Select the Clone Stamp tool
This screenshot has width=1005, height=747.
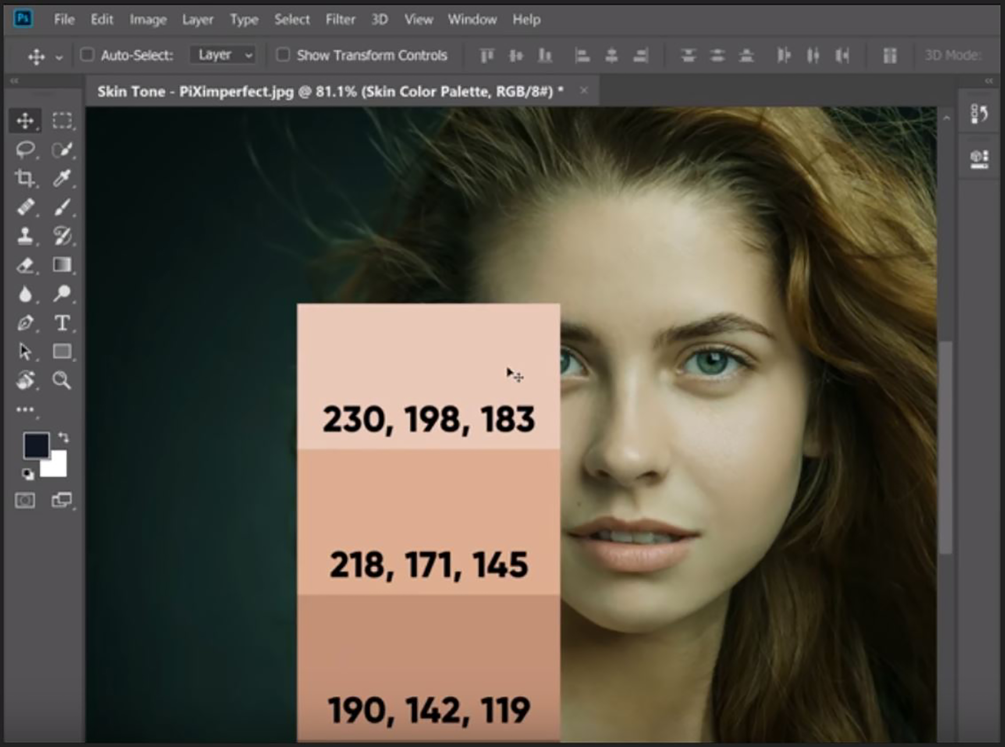click(25, 236)
